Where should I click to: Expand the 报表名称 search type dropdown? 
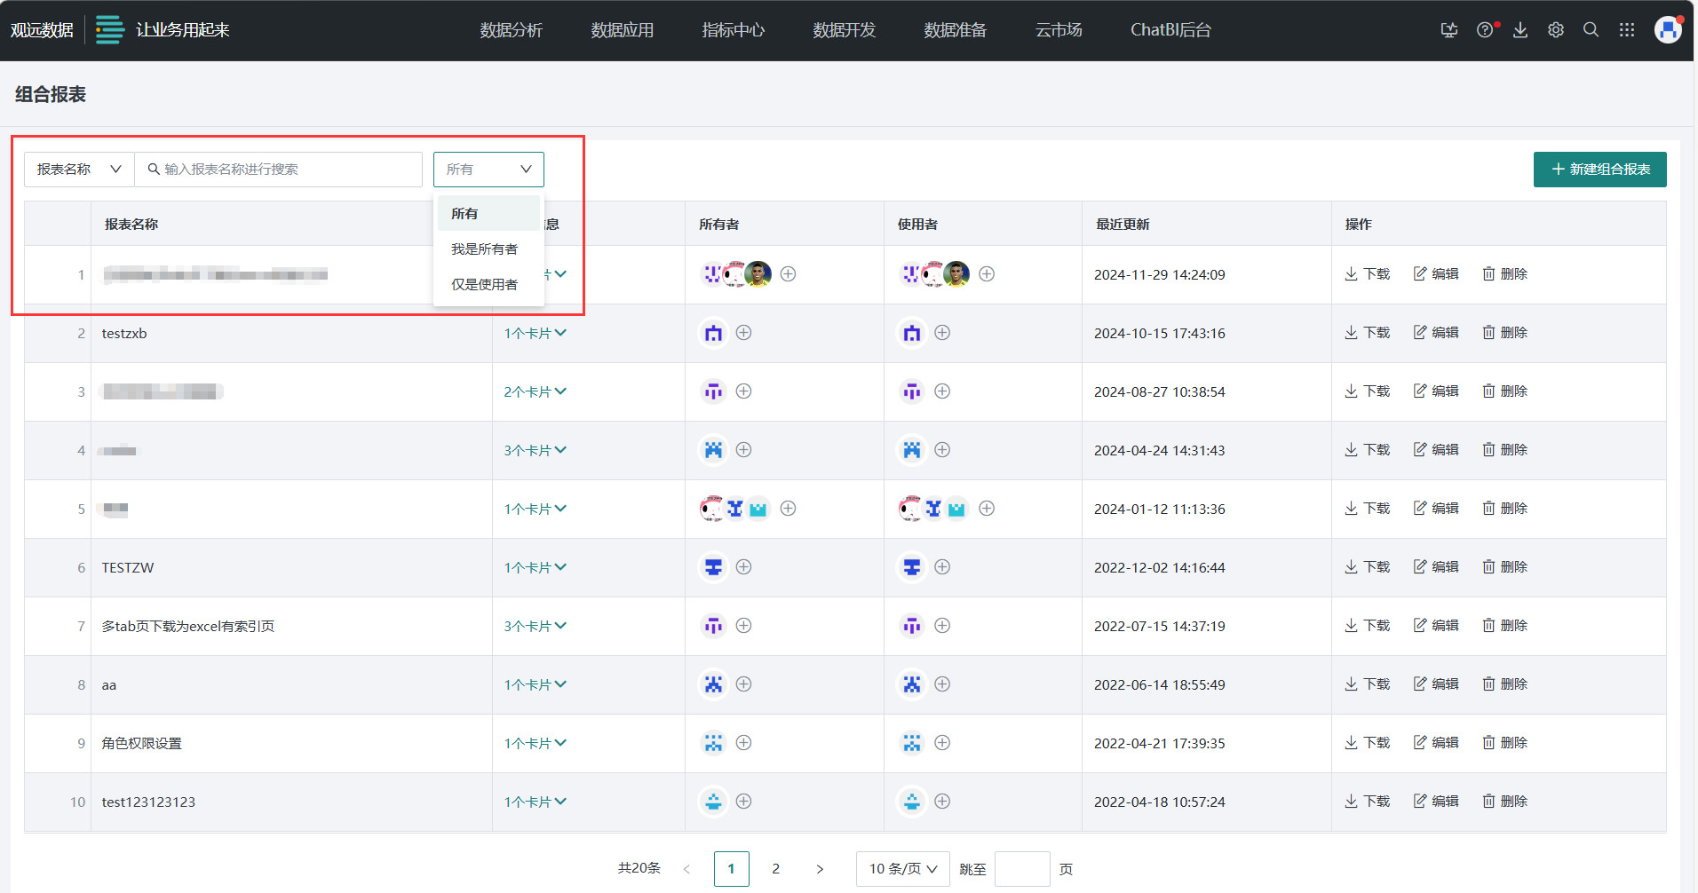79,170
